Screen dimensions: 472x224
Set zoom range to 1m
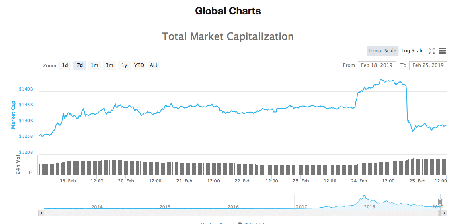[94, 65]
